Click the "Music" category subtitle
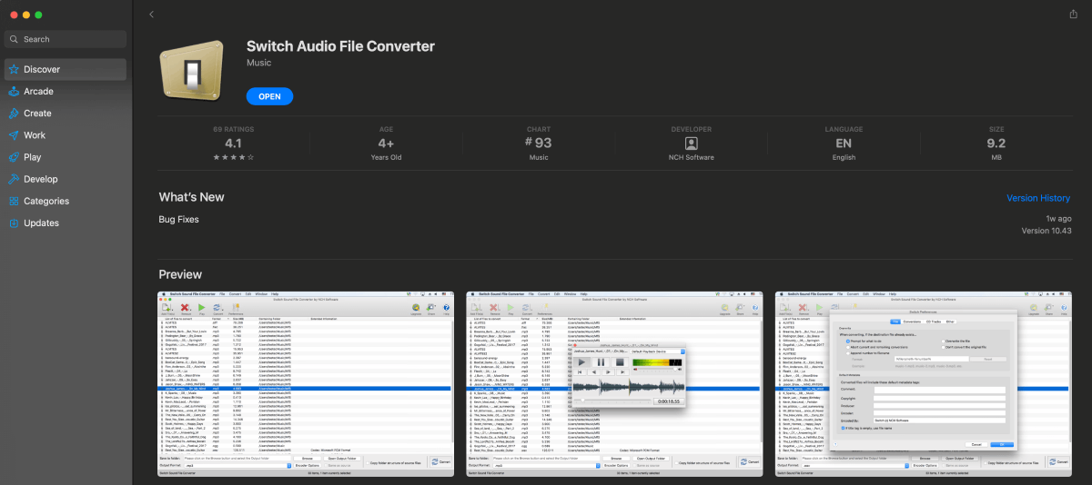Viewport: 1092px width, 485px height. pos(259,63)
